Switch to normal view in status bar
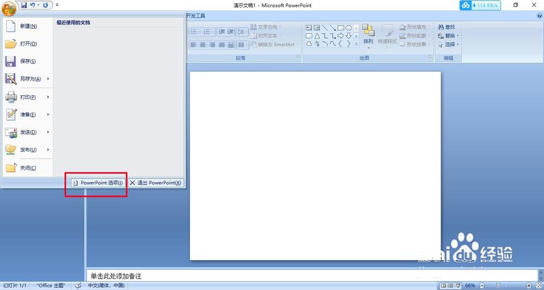Screen dimensions: 544x290 click(x=443, y=286)
